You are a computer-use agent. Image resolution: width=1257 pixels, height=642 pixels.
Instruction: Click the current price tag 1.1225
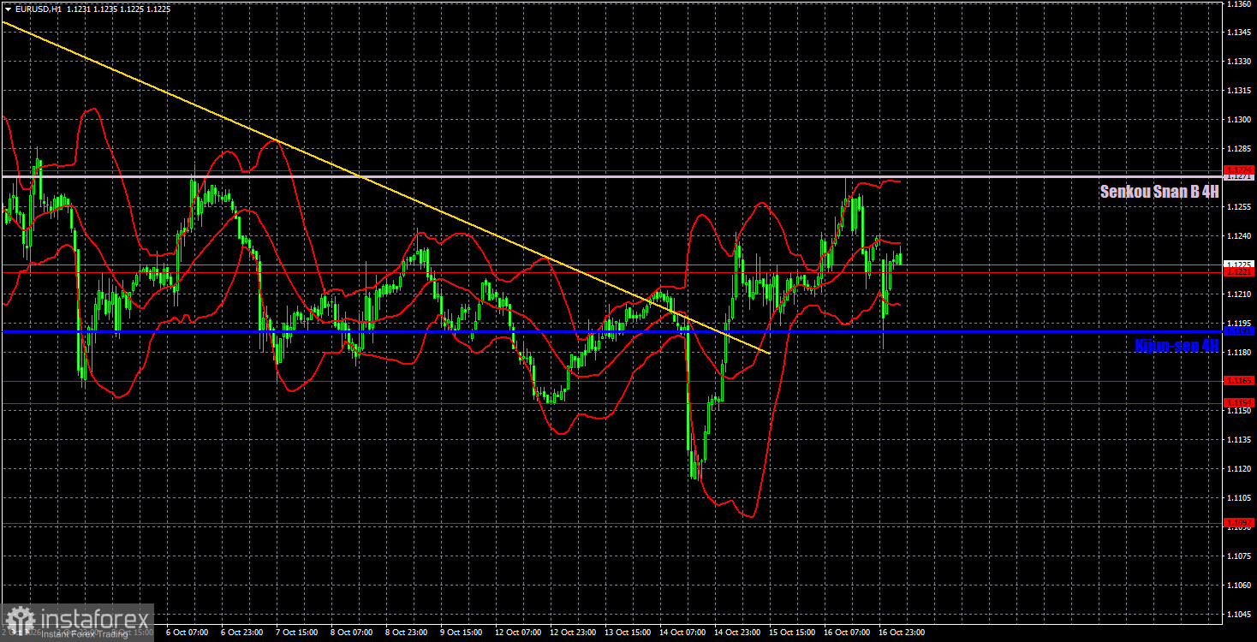[x=1239, y=264]
